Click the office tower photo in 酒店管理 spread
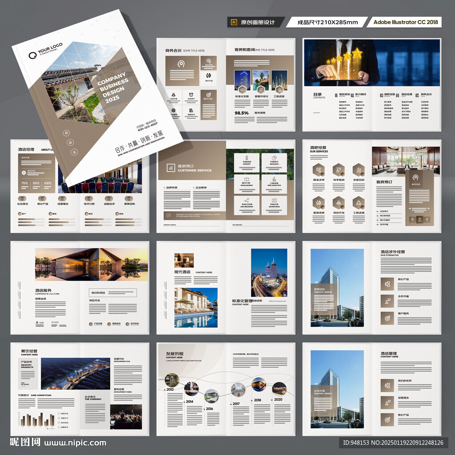Viewport: 455px width, 455px height. [337, 389]
